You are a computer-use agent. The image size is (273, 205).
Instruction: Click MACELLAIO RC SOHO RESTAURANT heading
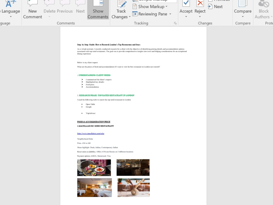click(x=95, y=126)
